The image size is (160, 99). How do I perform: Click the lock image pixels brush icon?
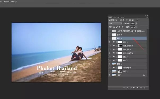117,27
